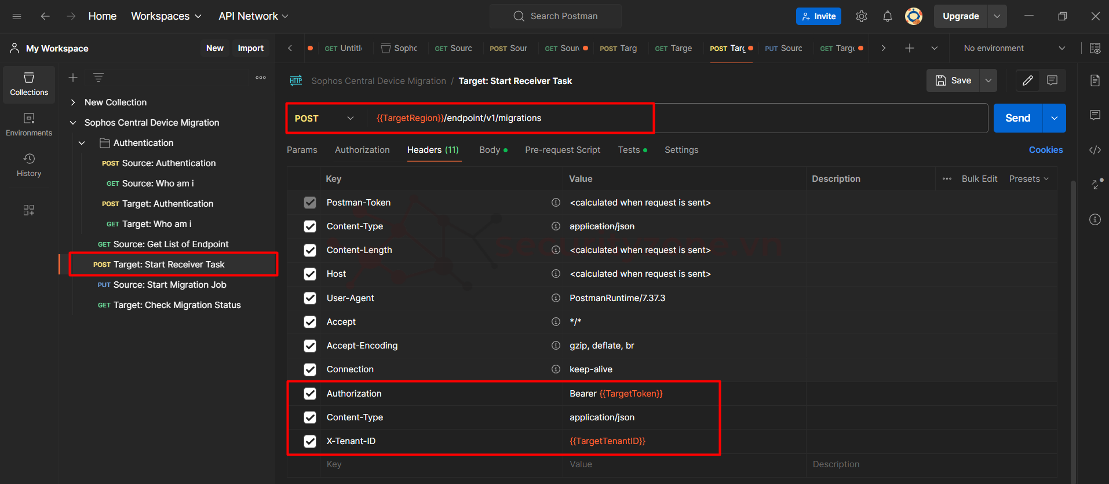This screenshot has height=484, width=1109.
Task: Collapse the Authentication folder
Action: tap(82, 143)
